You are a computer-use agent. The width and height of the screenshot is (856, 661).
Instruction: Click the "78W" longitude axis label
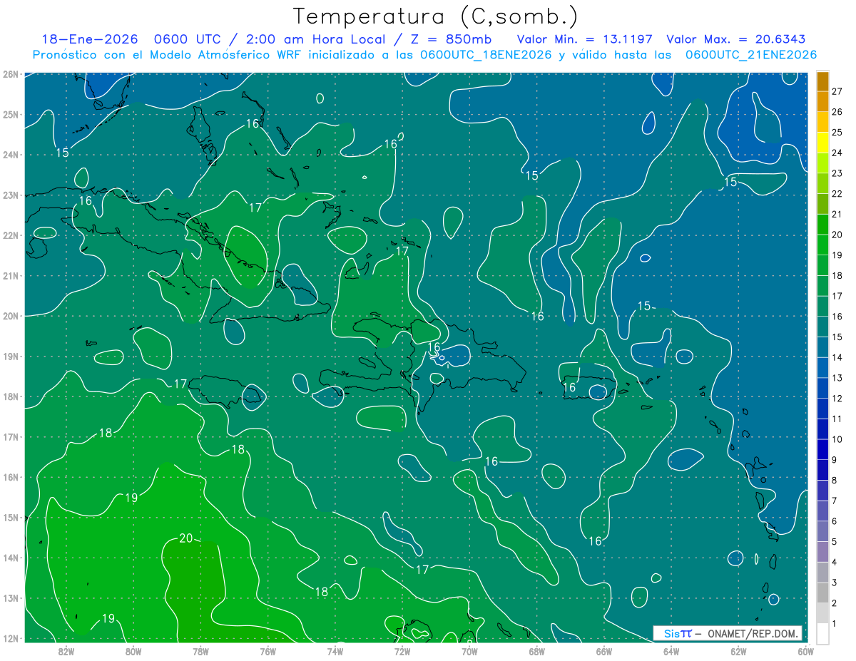click(200, 652)
